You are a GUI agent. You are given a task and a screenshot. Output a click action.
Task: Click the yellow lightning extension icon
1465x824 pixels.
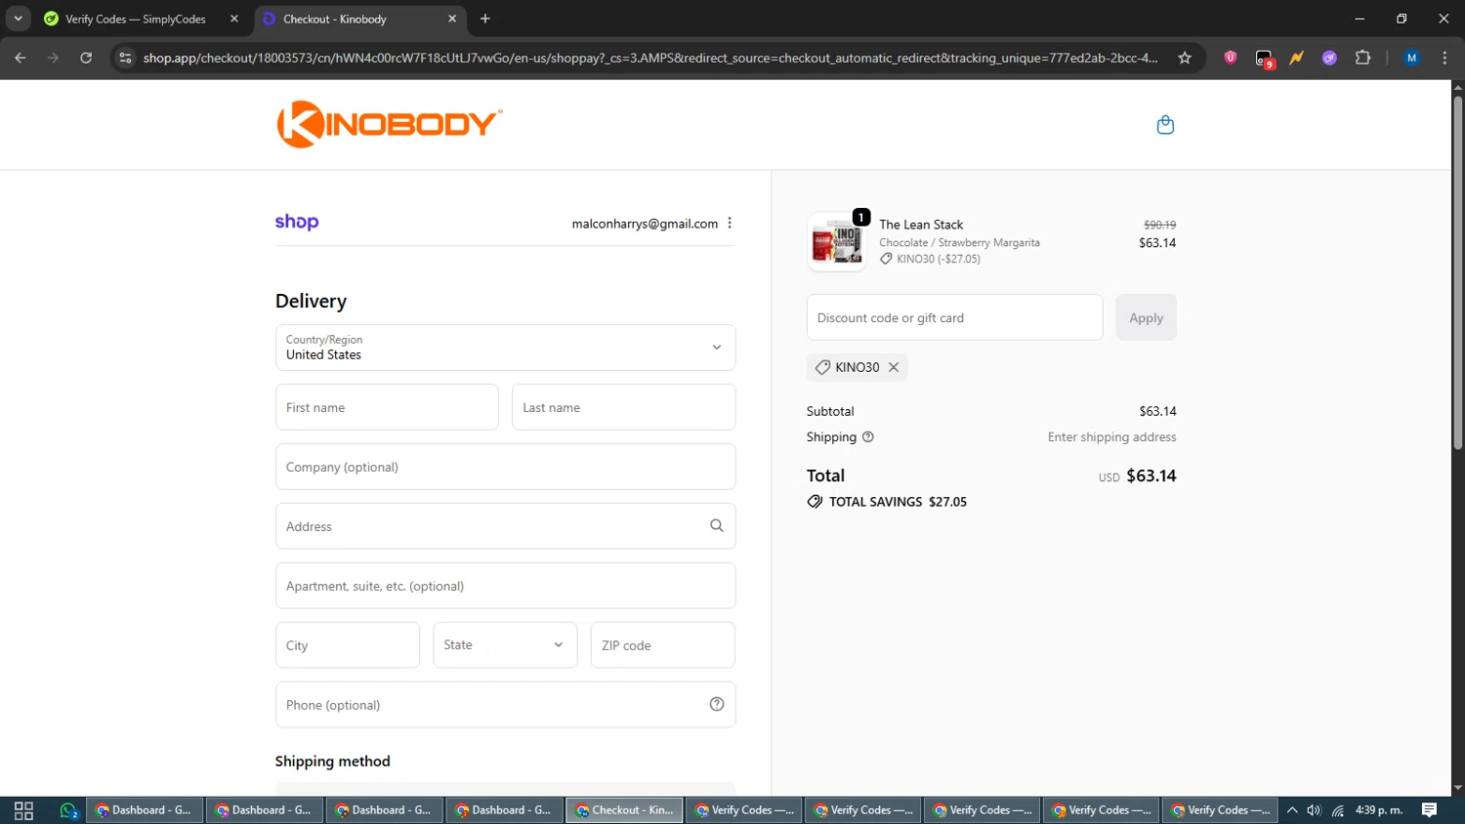click(1296, 58)
